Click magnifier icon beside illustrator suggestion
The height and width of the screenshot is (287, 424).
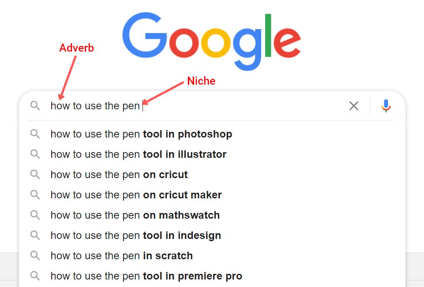(35, 154)
